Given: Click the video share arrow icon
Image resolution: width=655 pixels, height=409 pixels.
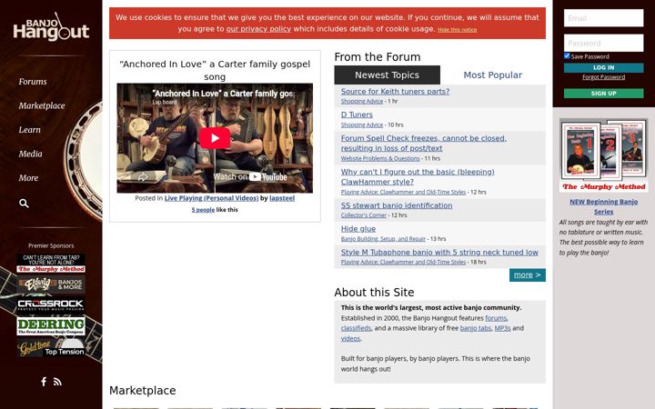Looking at the screenshot, I should 143,177.
